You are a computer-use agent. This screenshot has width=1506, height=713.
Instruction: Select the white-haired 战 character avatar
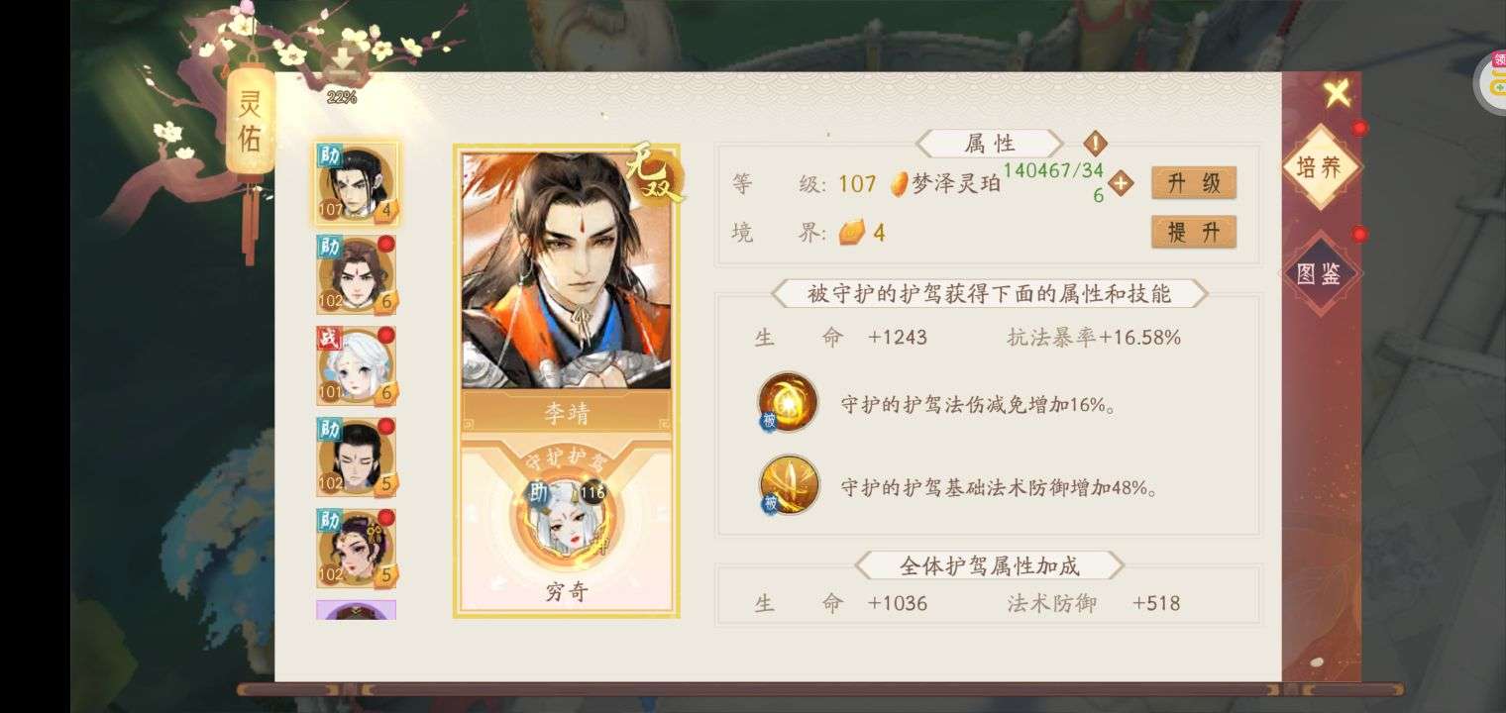357,366
